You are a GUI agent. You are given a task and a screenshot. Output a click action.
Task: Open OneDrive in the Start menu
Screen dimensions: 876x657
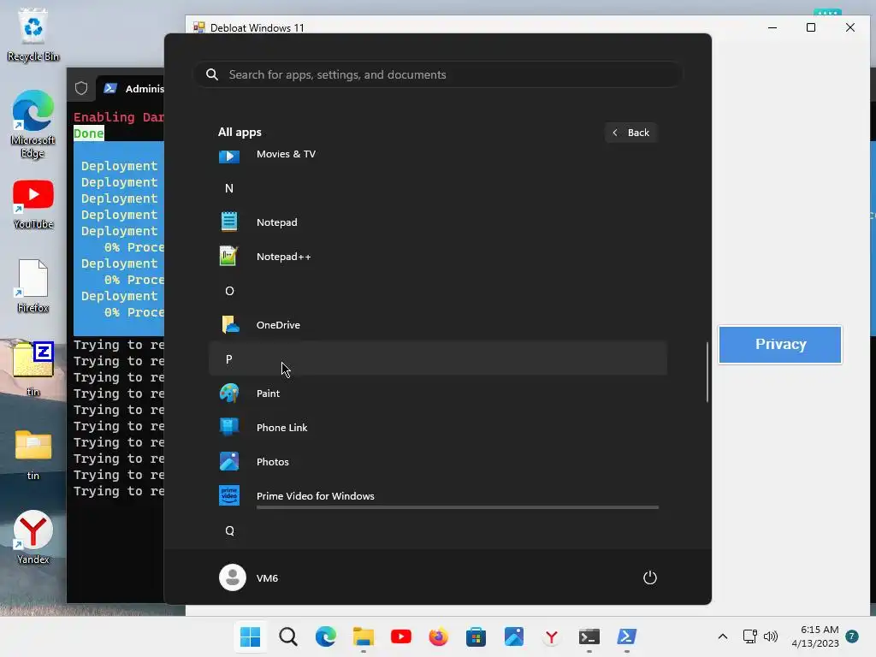[437, 325]
